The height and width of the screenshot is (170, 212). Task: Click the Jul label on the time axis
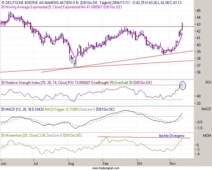click(36, 163)
